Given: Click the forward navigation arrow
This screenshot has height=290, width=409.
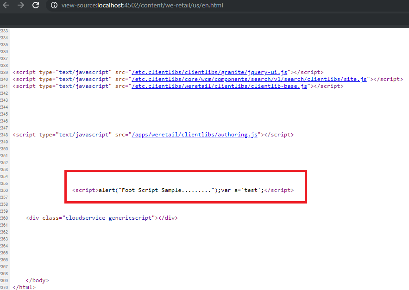Looking at the screenshot, I should point(20,6).
